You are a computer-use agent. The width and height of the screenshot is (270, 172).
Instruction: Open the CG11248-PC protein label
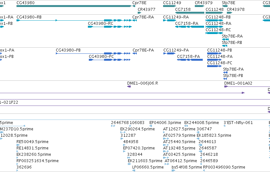[220, 63]
